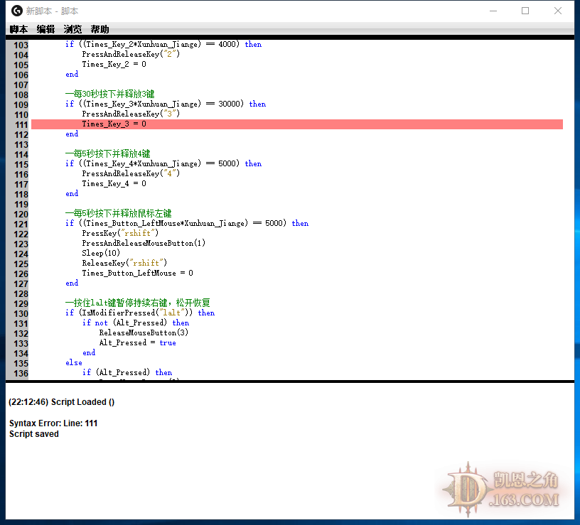Click the else keyword on line 135
Viewport: 580px width, 525px height.
(74, 362)
